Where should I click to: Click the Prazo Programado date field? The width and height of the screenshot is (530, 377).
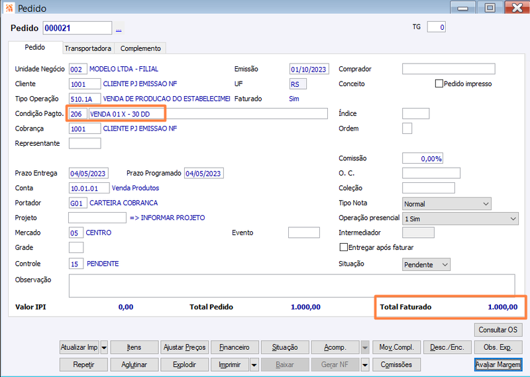[204, 173]
